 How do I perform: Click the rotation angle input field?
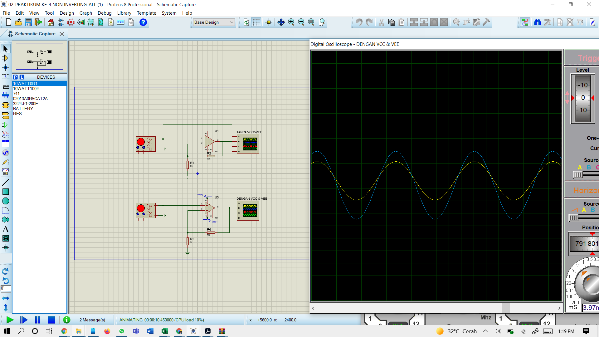[x=6, y=288]
